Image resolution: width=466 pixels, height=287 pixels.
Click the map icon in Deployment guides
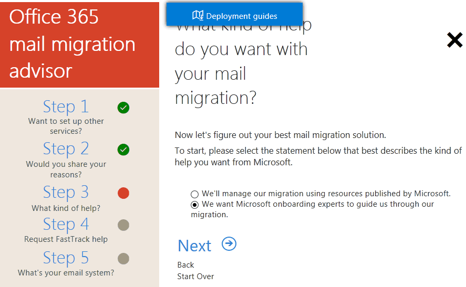click(198, 15)
